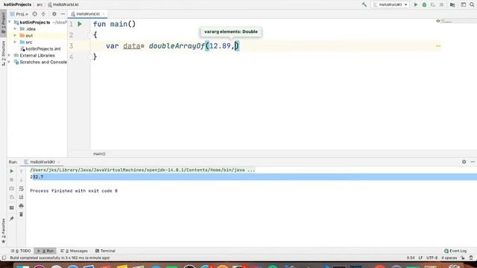This screenshot has width=477, height=268.
Task: Select the HelloWorldKt tab in Run panel
Action: 42,162
